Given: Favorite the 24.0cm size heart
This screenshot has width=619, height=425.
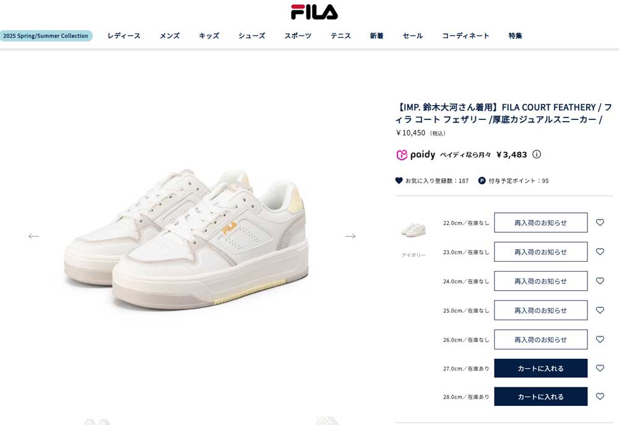Looking at the screenshot, I should [x=600, y=281].
